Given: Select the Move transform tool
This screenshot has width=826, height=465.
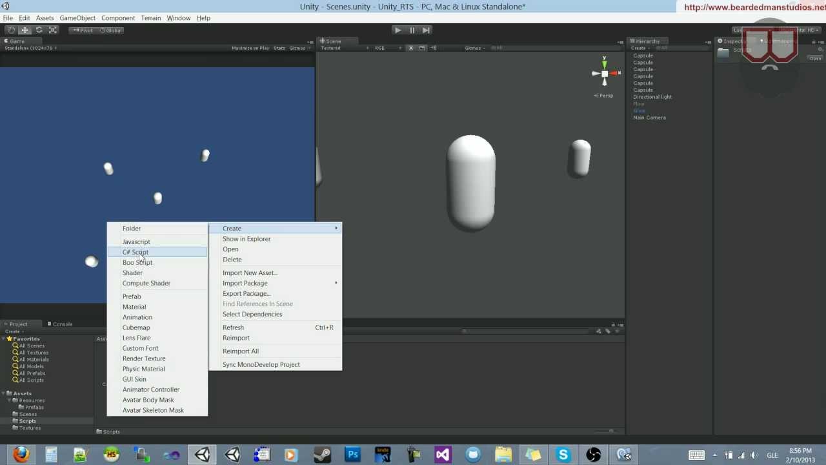Looking at the screenshot, I should click(25, 30).
